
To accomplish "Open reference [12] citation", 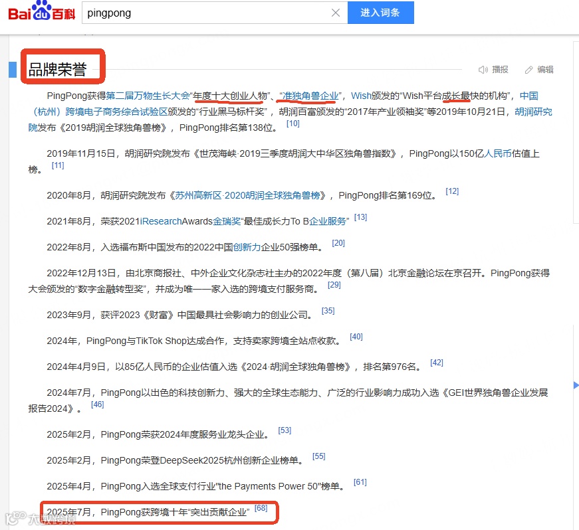I will tap(452, 191).
